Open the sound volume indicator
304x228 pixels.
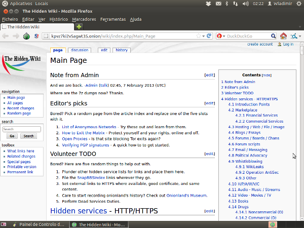(x=245, y=4)
